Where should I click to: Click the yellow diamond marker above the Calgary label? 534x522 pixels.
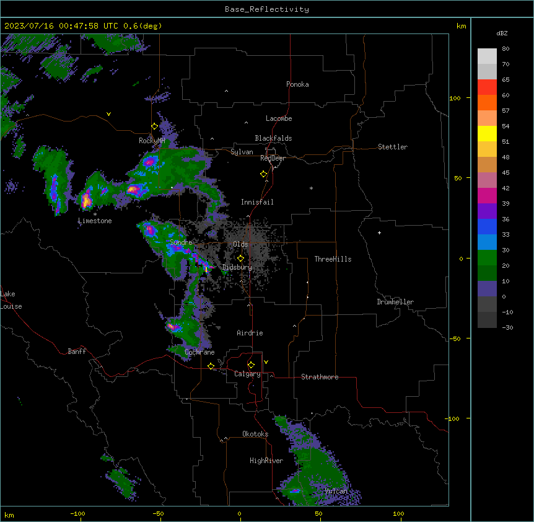(251, 365)
